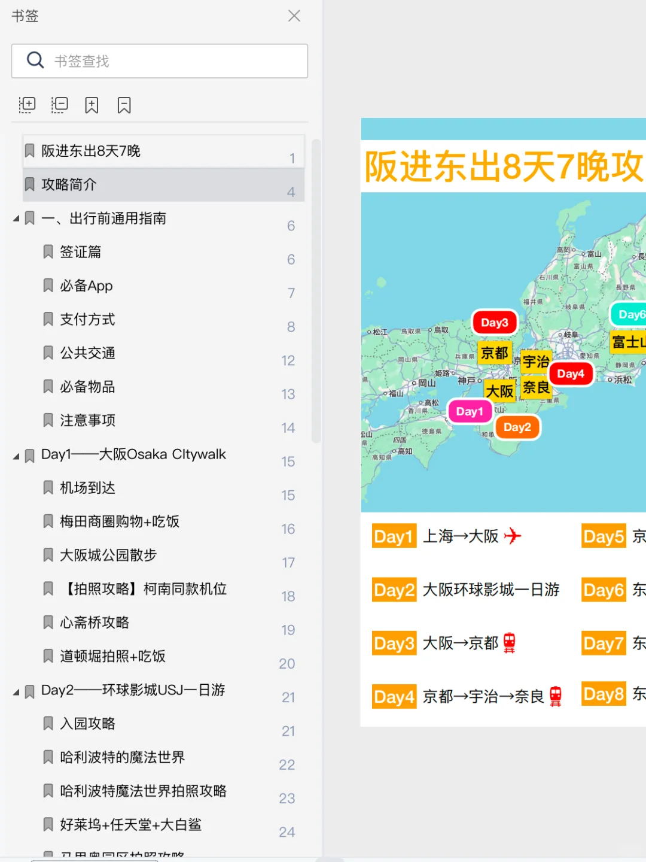Image resolution: width=646 pixels, height=862 pixels.
Task: Click the expand all bookmarks icon
Action: (x=27, y=104)
